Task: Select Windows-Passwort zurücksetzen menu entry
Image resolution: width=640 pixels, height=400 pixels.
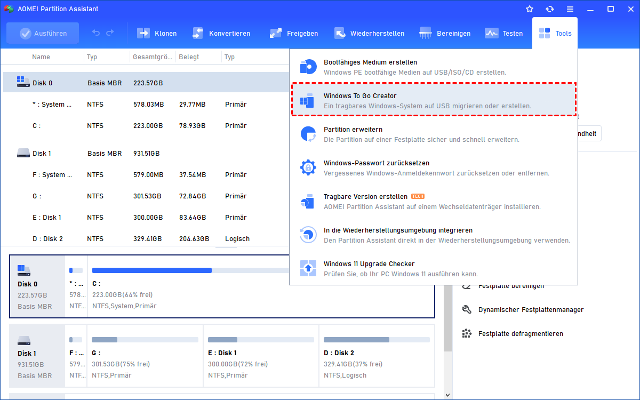Action: pyautogui.click(x=434, y=168)
